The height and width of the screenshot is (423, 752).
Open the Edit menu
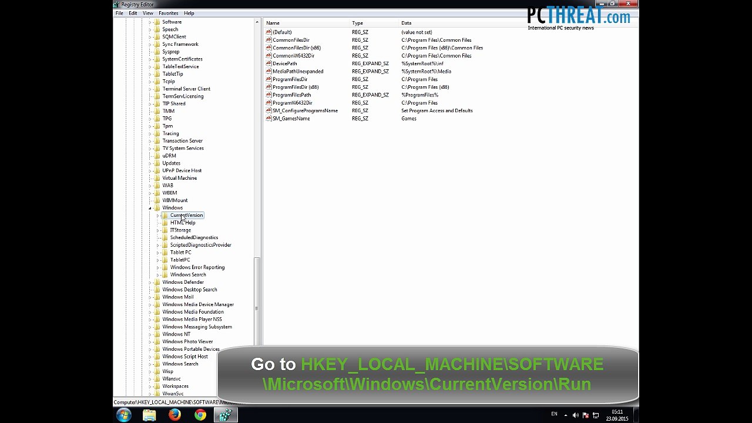(133, 13)
